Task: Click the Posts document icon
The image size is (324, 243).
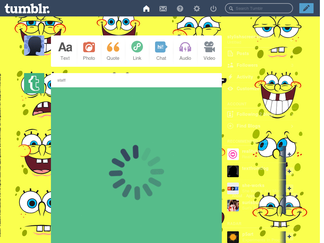Action: pos(230,54)
